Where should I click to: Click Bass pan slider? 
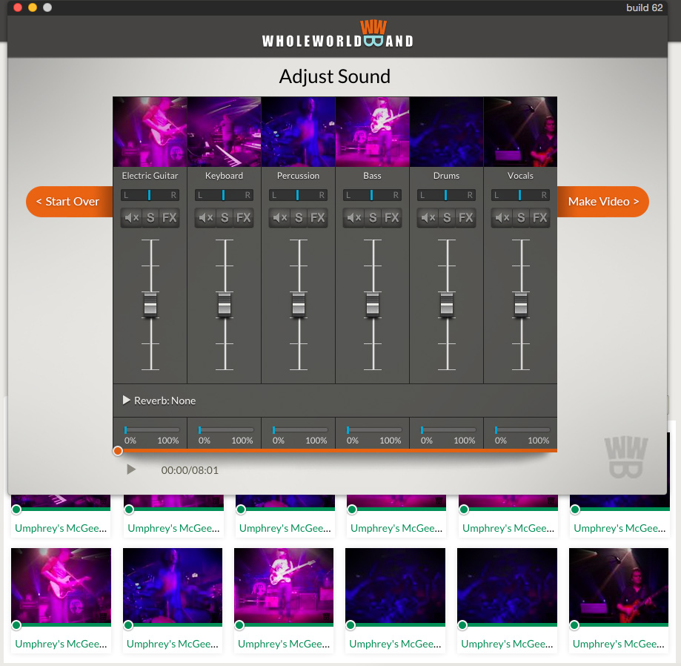[x=372, y=195]
